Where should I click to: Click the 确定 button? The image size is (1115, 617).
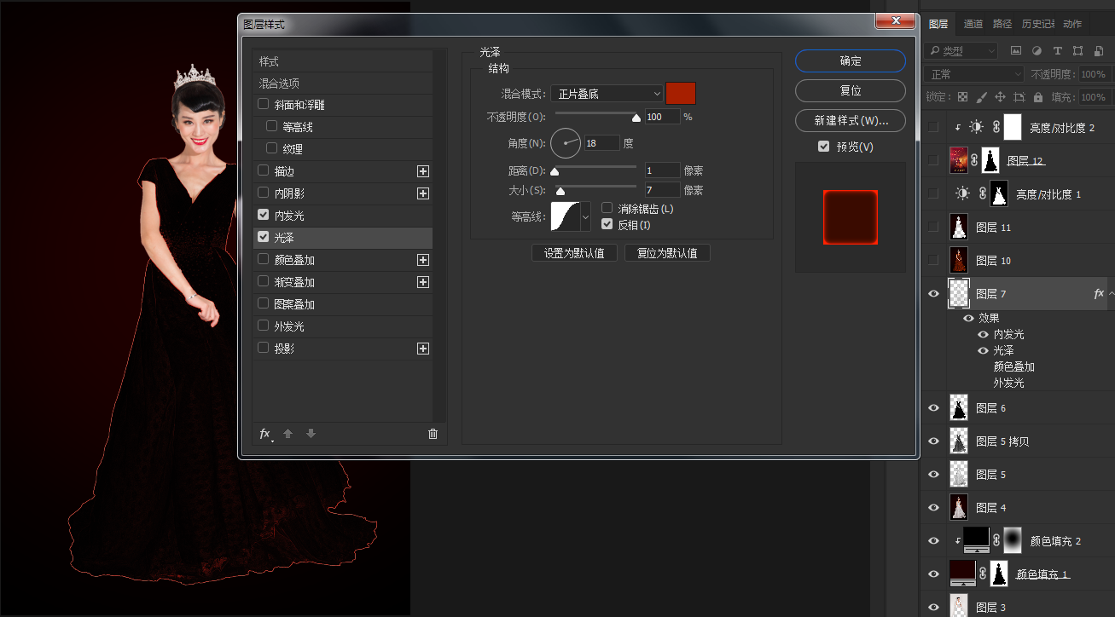click(x=851, y=61)
